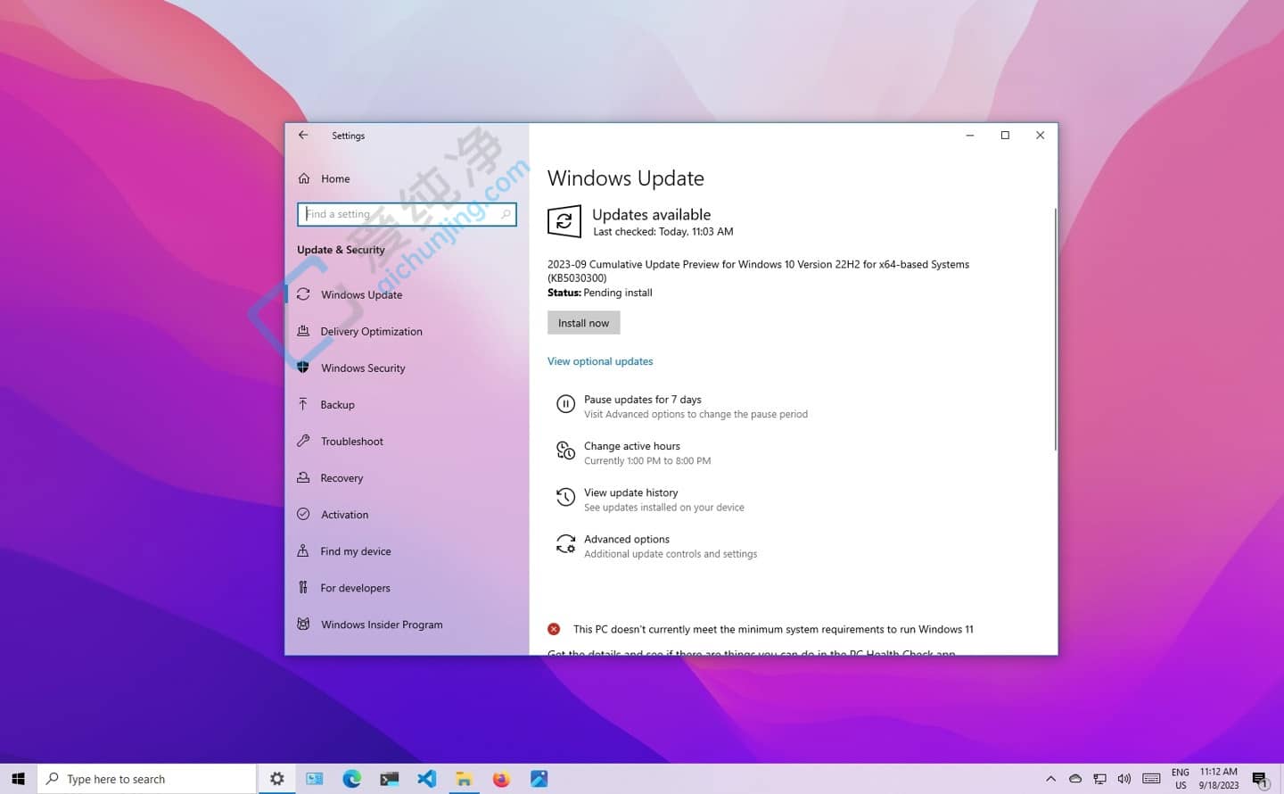
Task: Click the network tray icon
Action: point(1099,779)
